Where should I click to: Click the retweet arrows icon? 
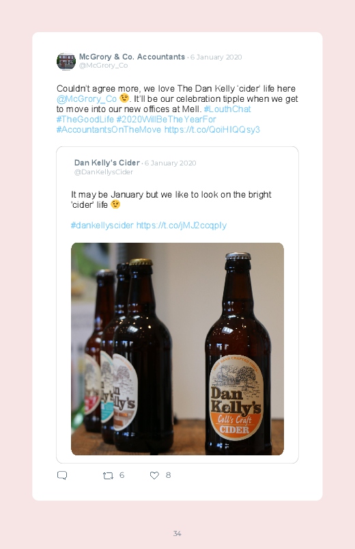tap(108, 475)
